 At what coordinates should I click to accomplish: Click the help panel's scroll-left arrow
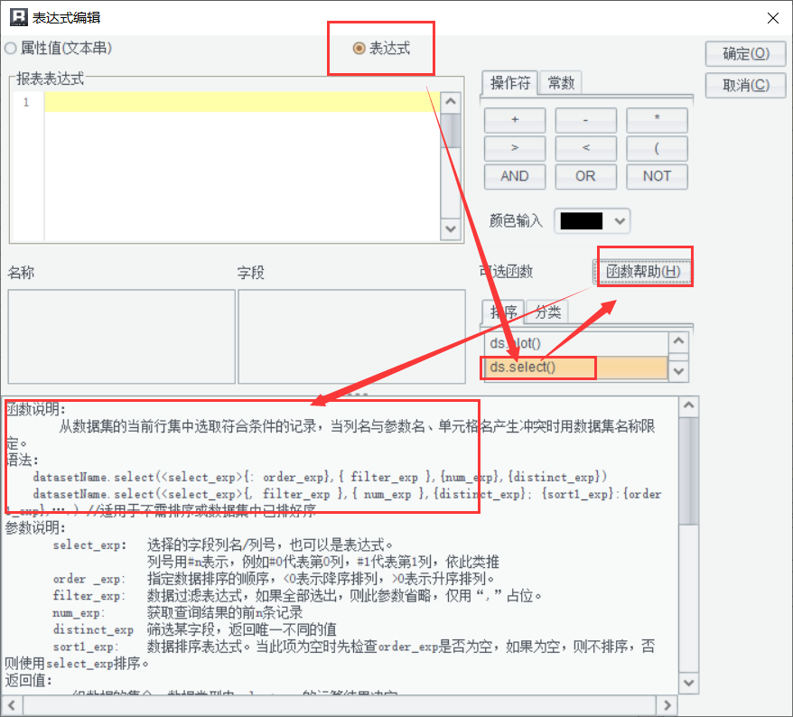[11, 705]
